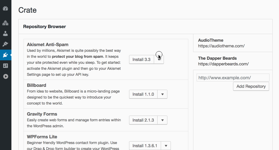Open the Settings sliders sidebar icon
This screenshot has height=150, width=279.
(x=5, y=66)
